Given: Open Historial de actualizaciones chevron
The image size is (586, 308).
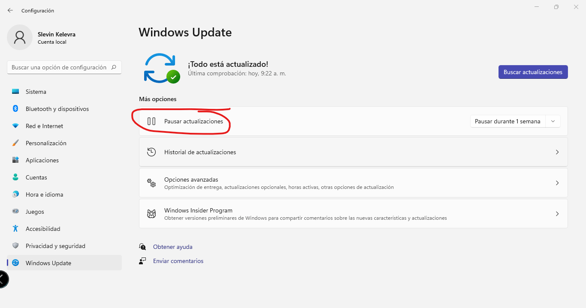Looking at the screenshot, I should coord(557,152).
